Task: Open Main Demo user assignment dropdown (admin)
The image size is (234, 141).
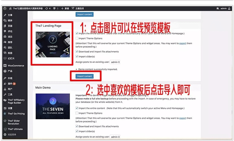Action: tap(115, 137)
